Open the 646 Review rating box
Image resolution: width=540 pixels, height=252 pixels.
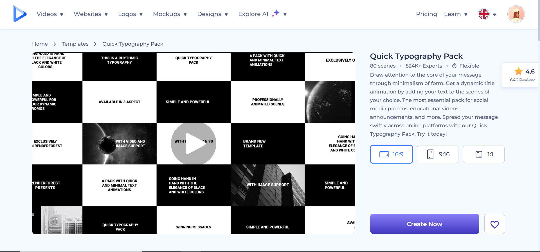pos(520,75)
